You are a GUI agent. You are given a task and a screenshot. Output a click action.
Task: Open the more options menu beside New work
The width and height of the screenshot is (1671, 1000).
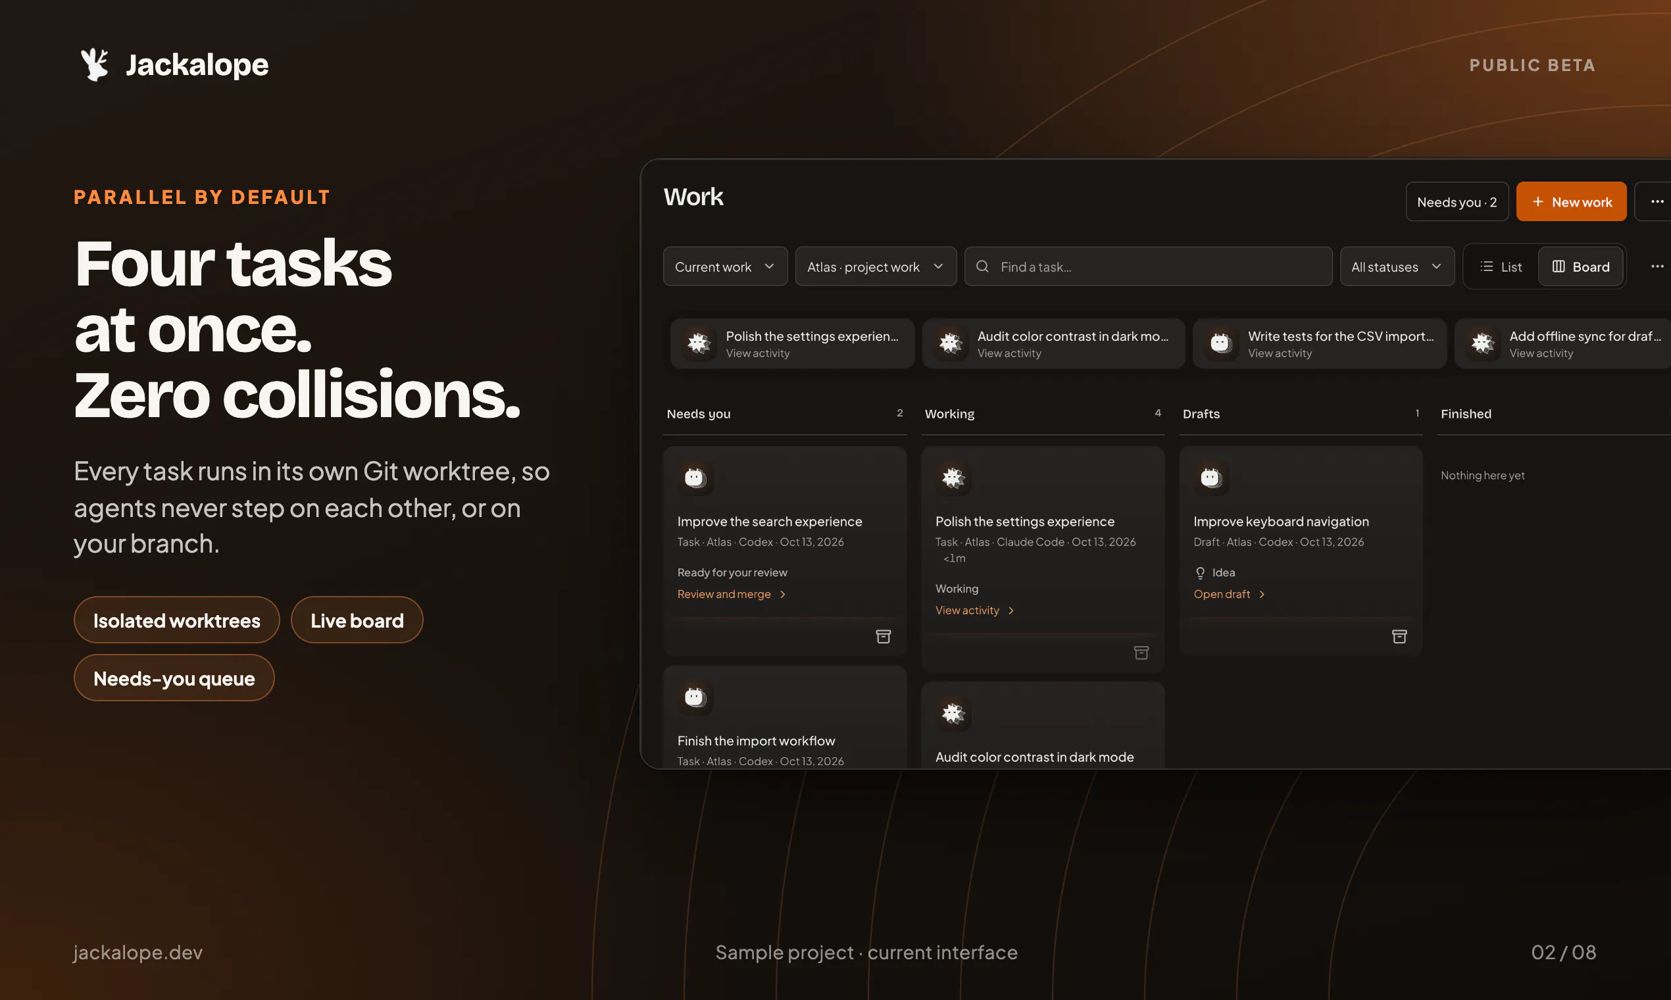[1657, 201]
